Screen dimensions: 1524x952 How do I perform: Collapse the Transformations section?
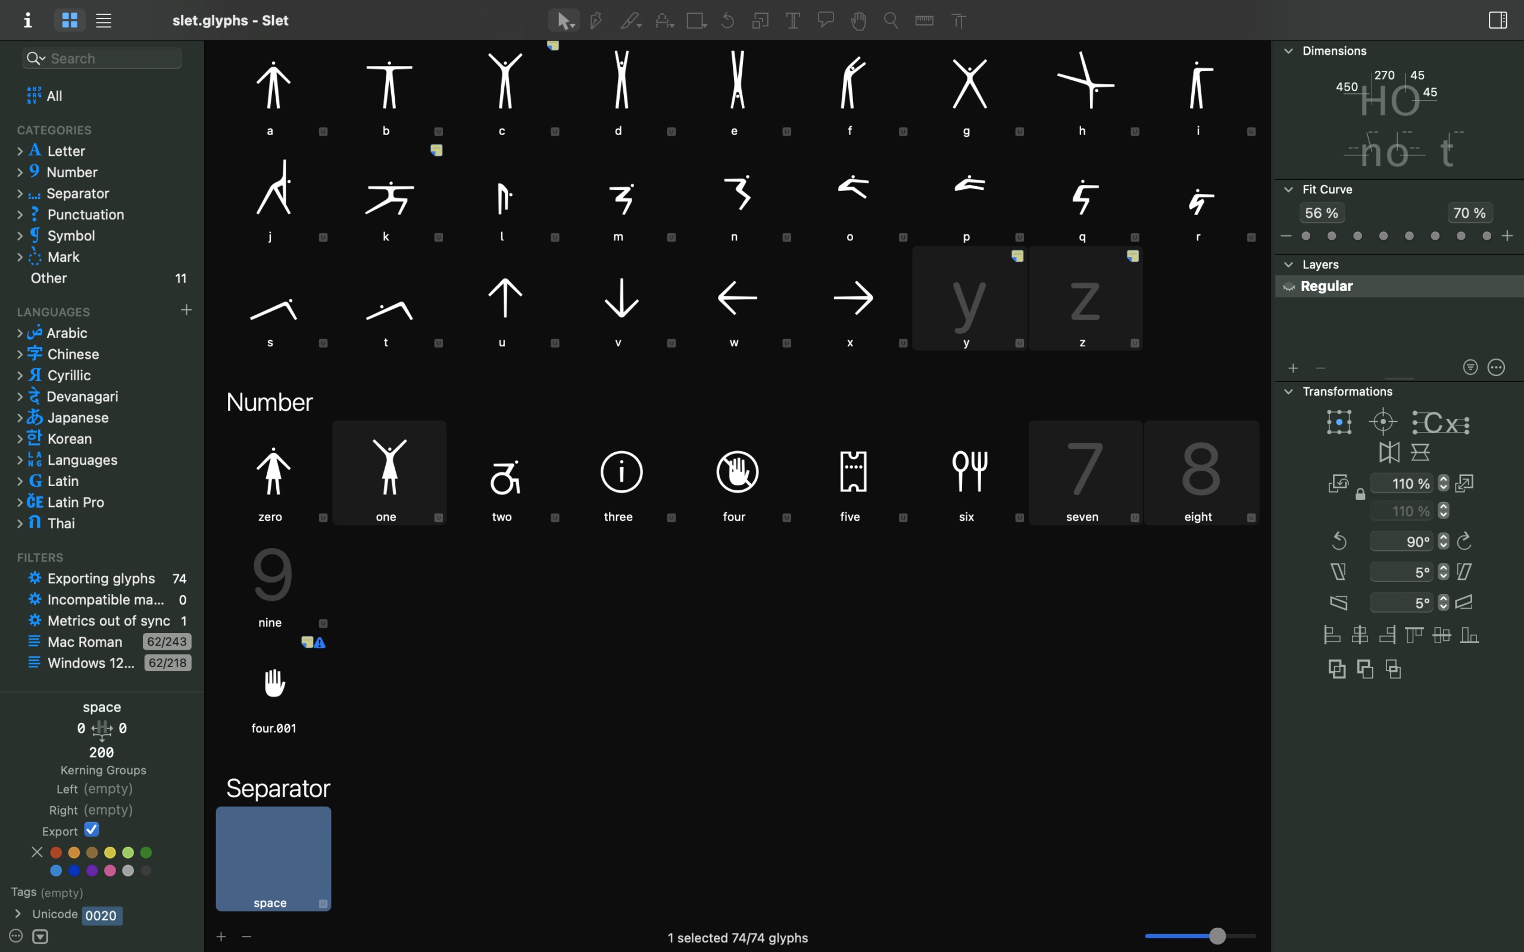tap(1288, 392)
